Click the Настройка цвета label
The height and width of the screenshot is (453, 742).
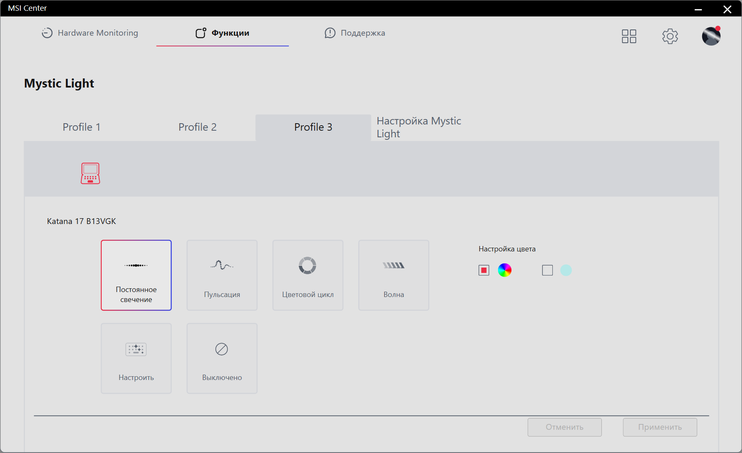point(507,249)
